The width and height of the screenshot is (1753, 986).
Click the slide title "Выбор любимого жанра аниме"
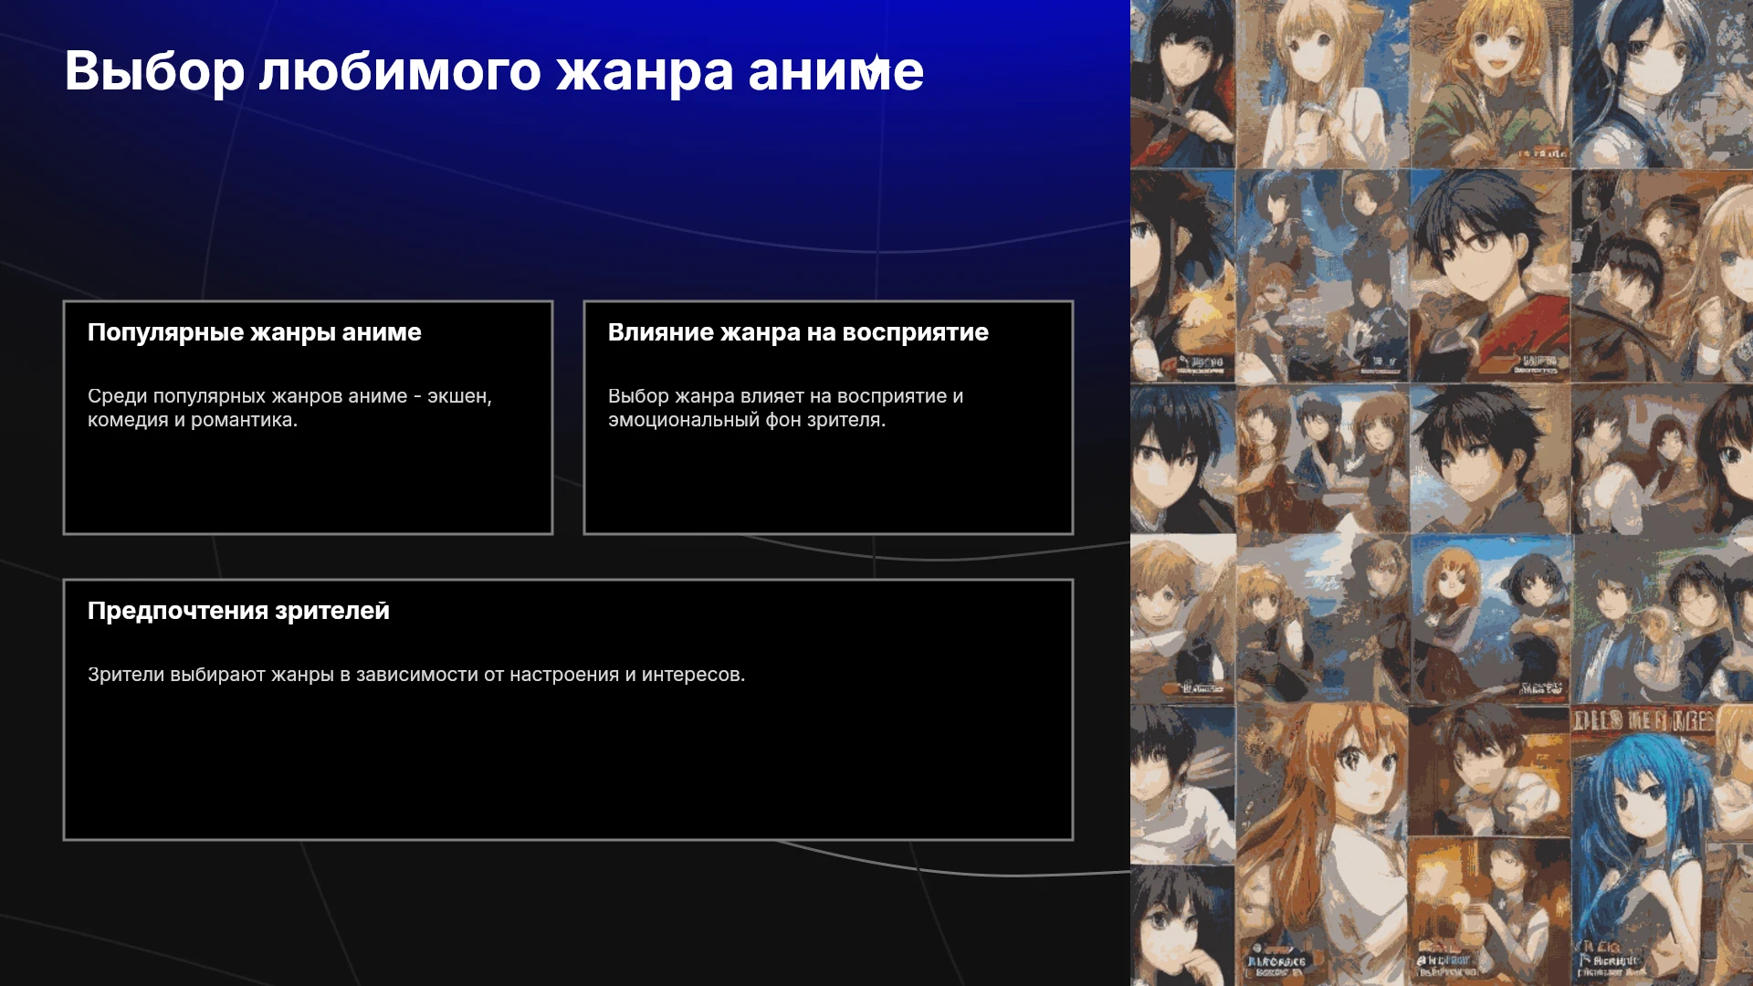click(494, 70)
